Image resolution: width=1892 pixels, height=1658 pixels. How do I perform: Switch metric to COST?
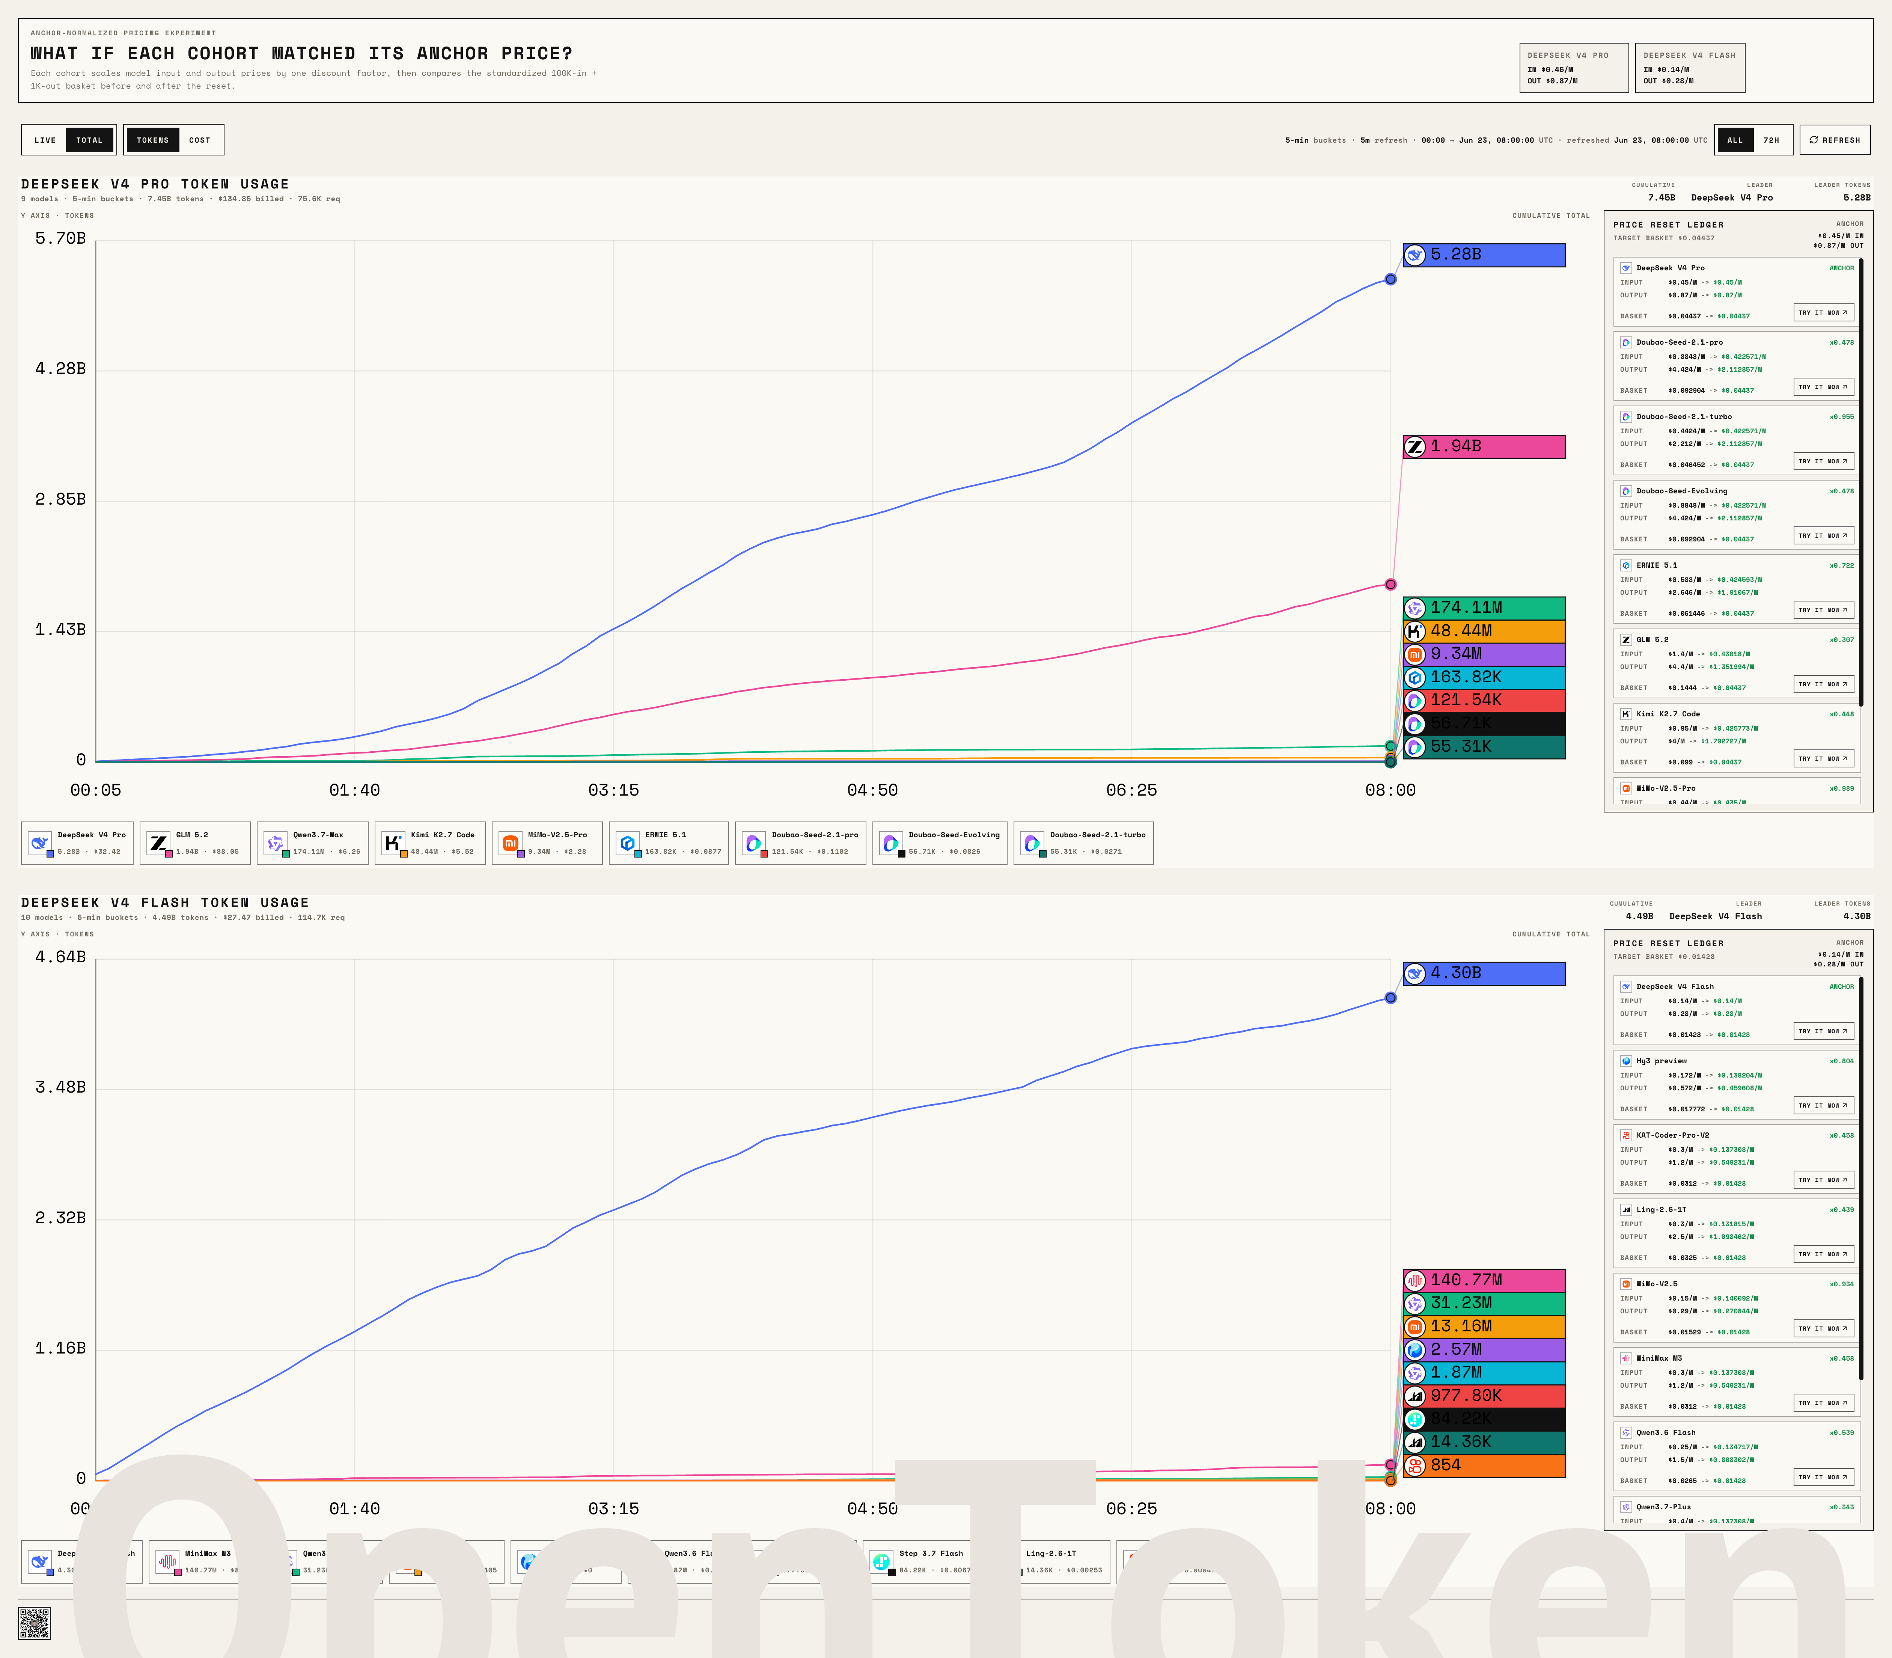tap(200, 140)
